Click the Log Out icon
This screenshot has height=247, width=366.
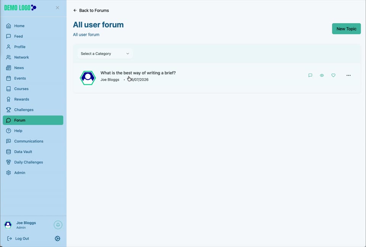pyautogui.click(x=9, y=238)
